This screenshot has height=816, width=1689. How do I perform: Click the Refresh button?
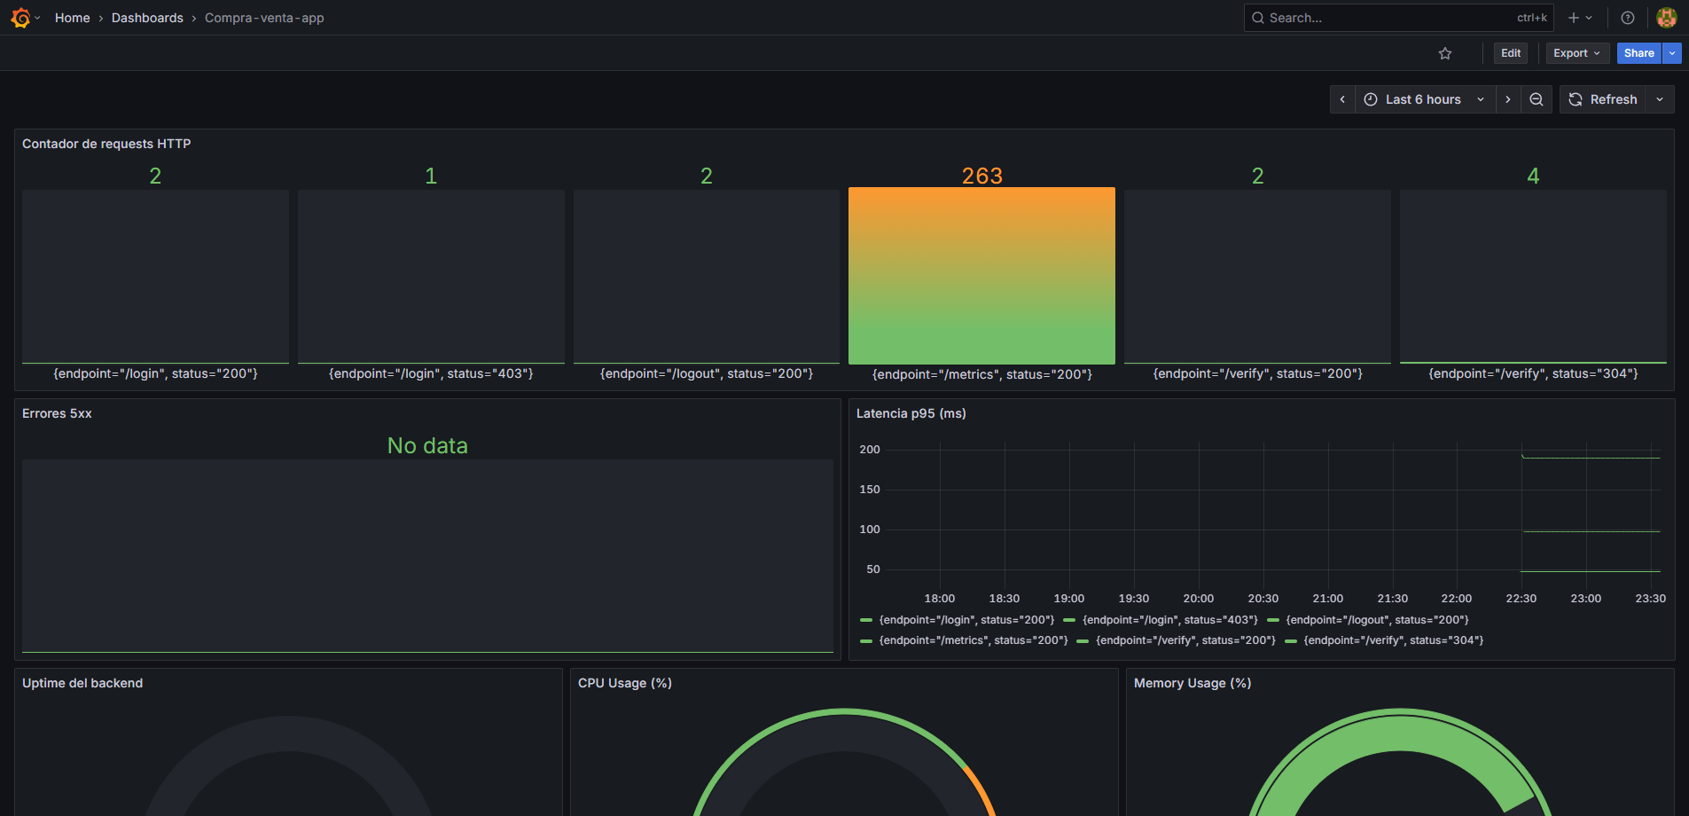tap(1603, 99)
